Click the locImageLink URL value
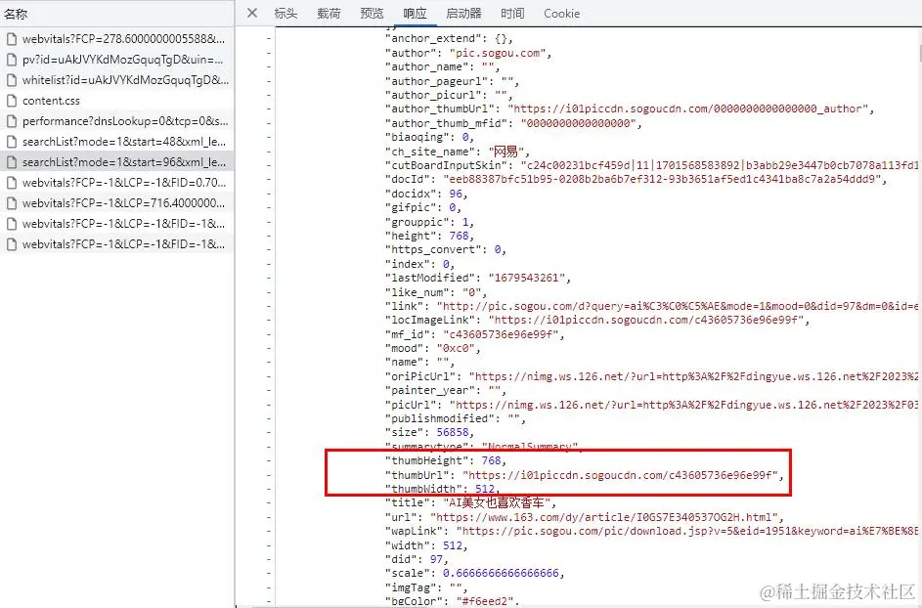The width and height of the screenshot is (922, 608). click(x=645, y=320)
